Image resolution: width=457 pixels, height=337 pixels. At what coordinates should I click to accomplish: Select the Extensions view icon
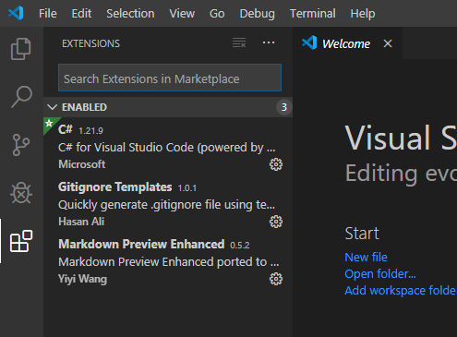point(21,241)
